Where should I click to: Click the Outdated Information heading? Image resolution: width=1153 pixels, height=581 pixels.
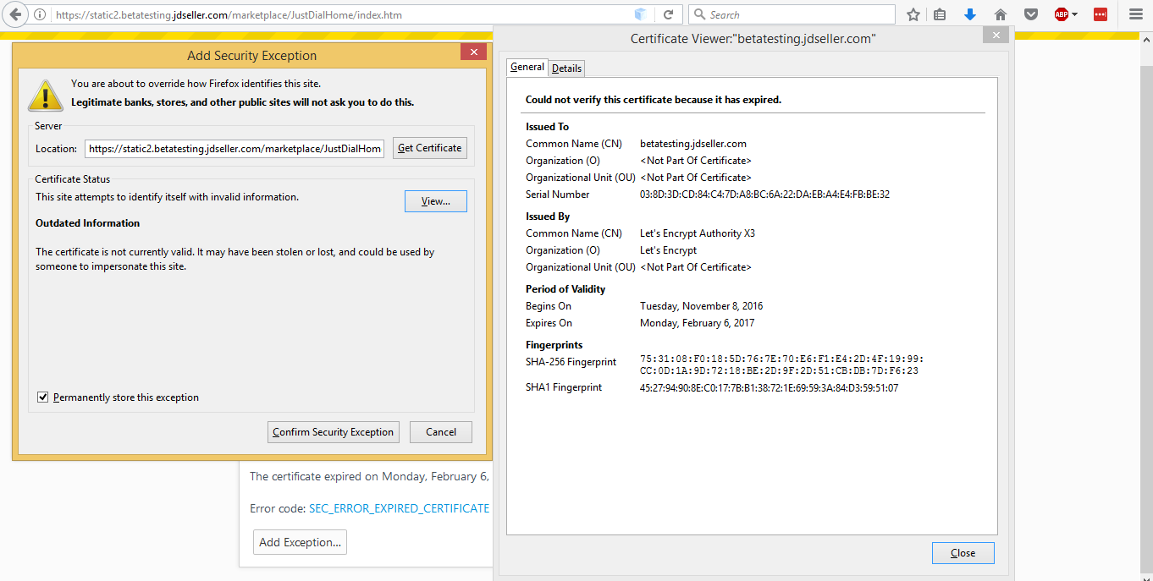(88, 223)
